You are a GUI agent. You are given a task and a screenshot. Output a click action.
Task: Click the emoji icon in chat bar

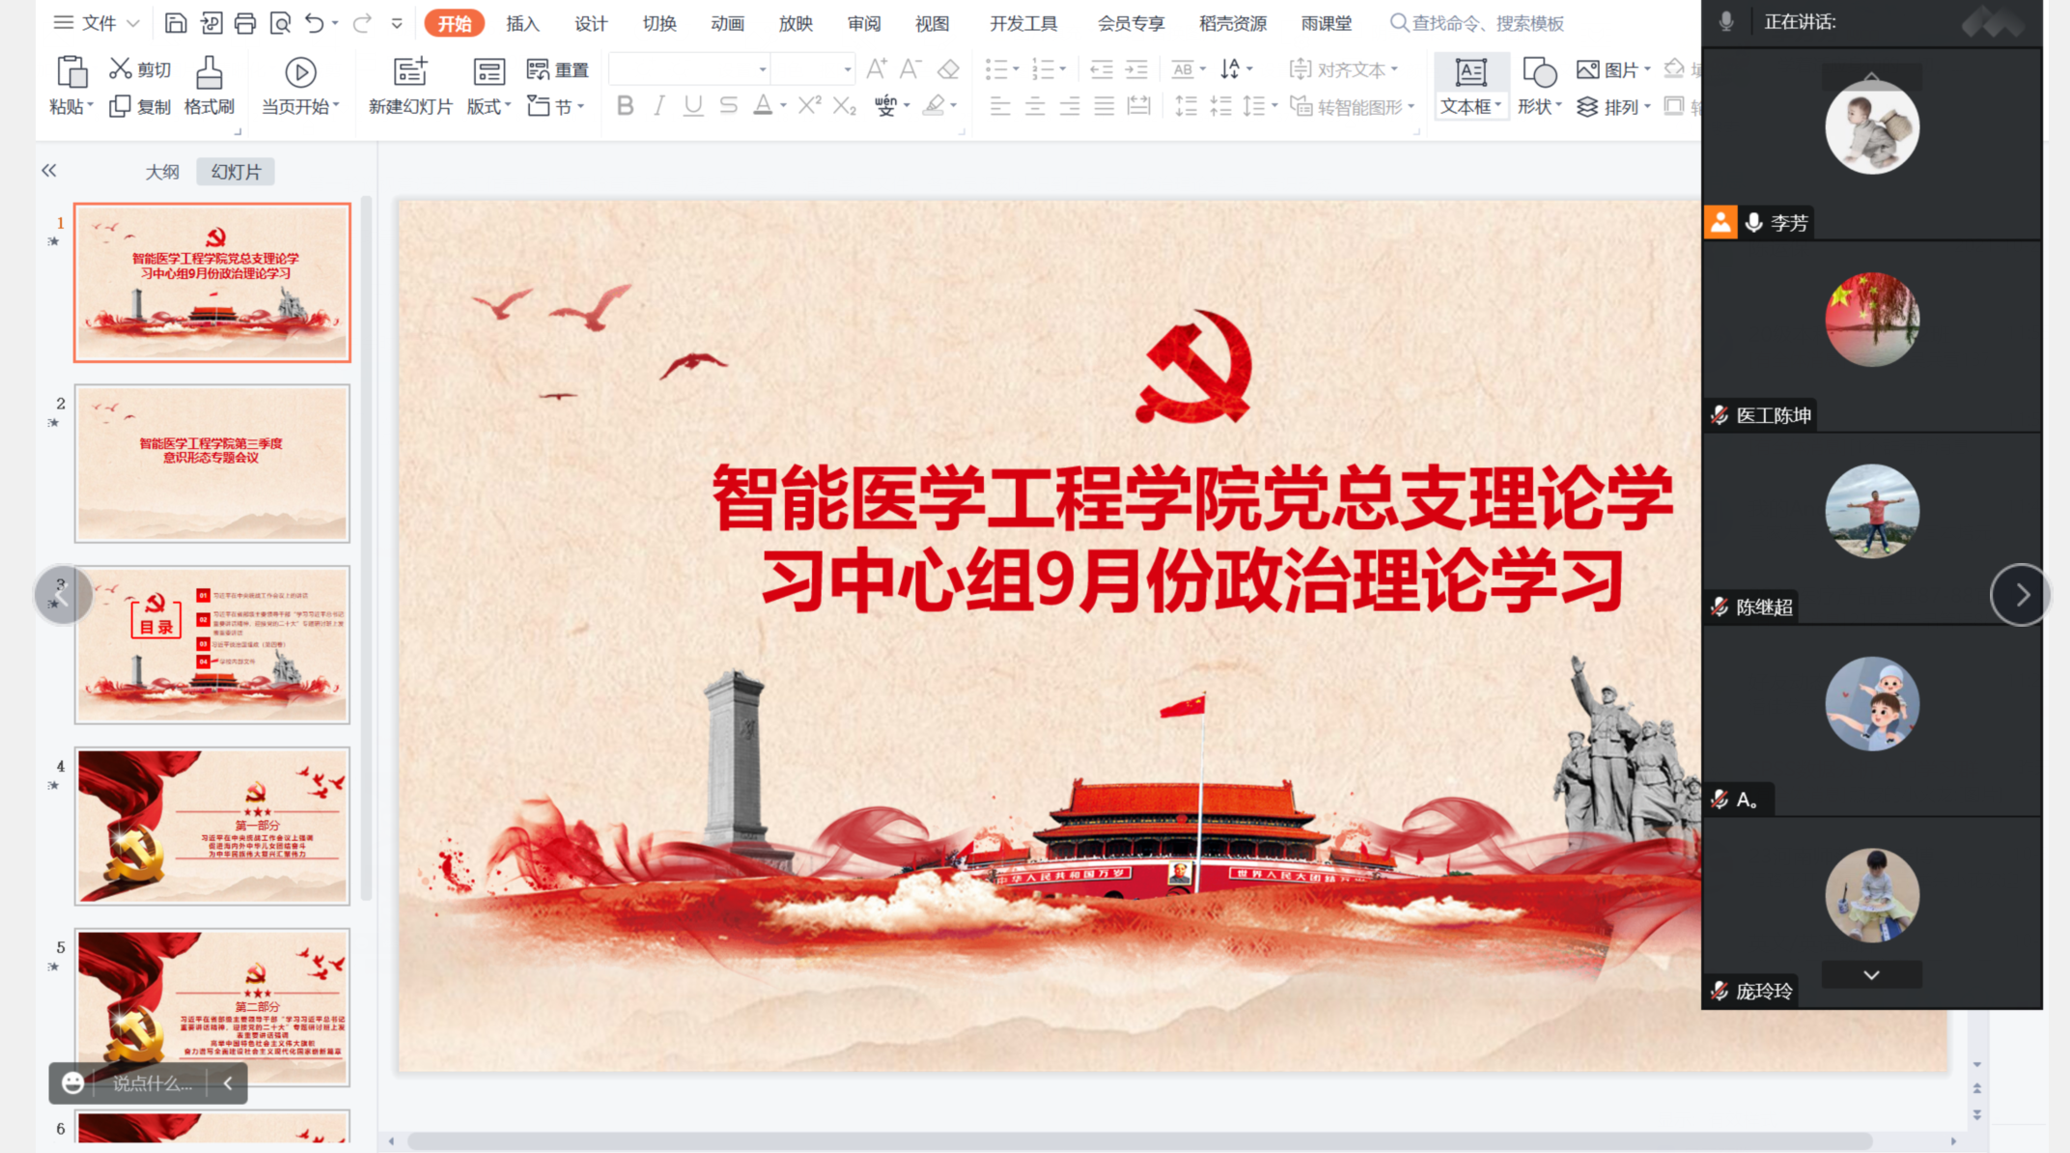(72, 1083)
